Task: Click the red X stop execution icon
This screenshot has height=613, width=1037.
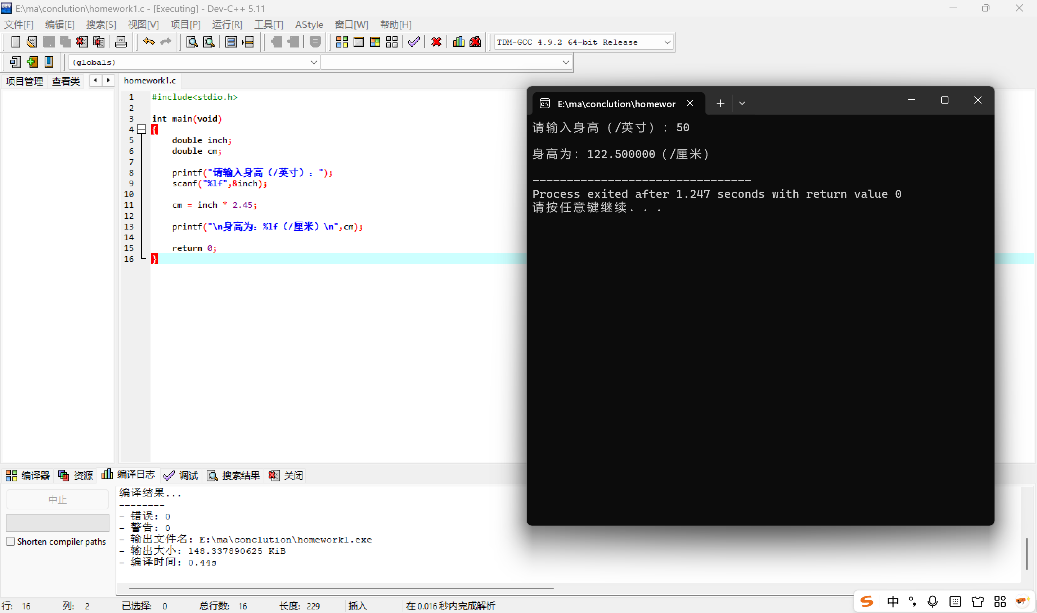Action: click(x=436, y=42)
